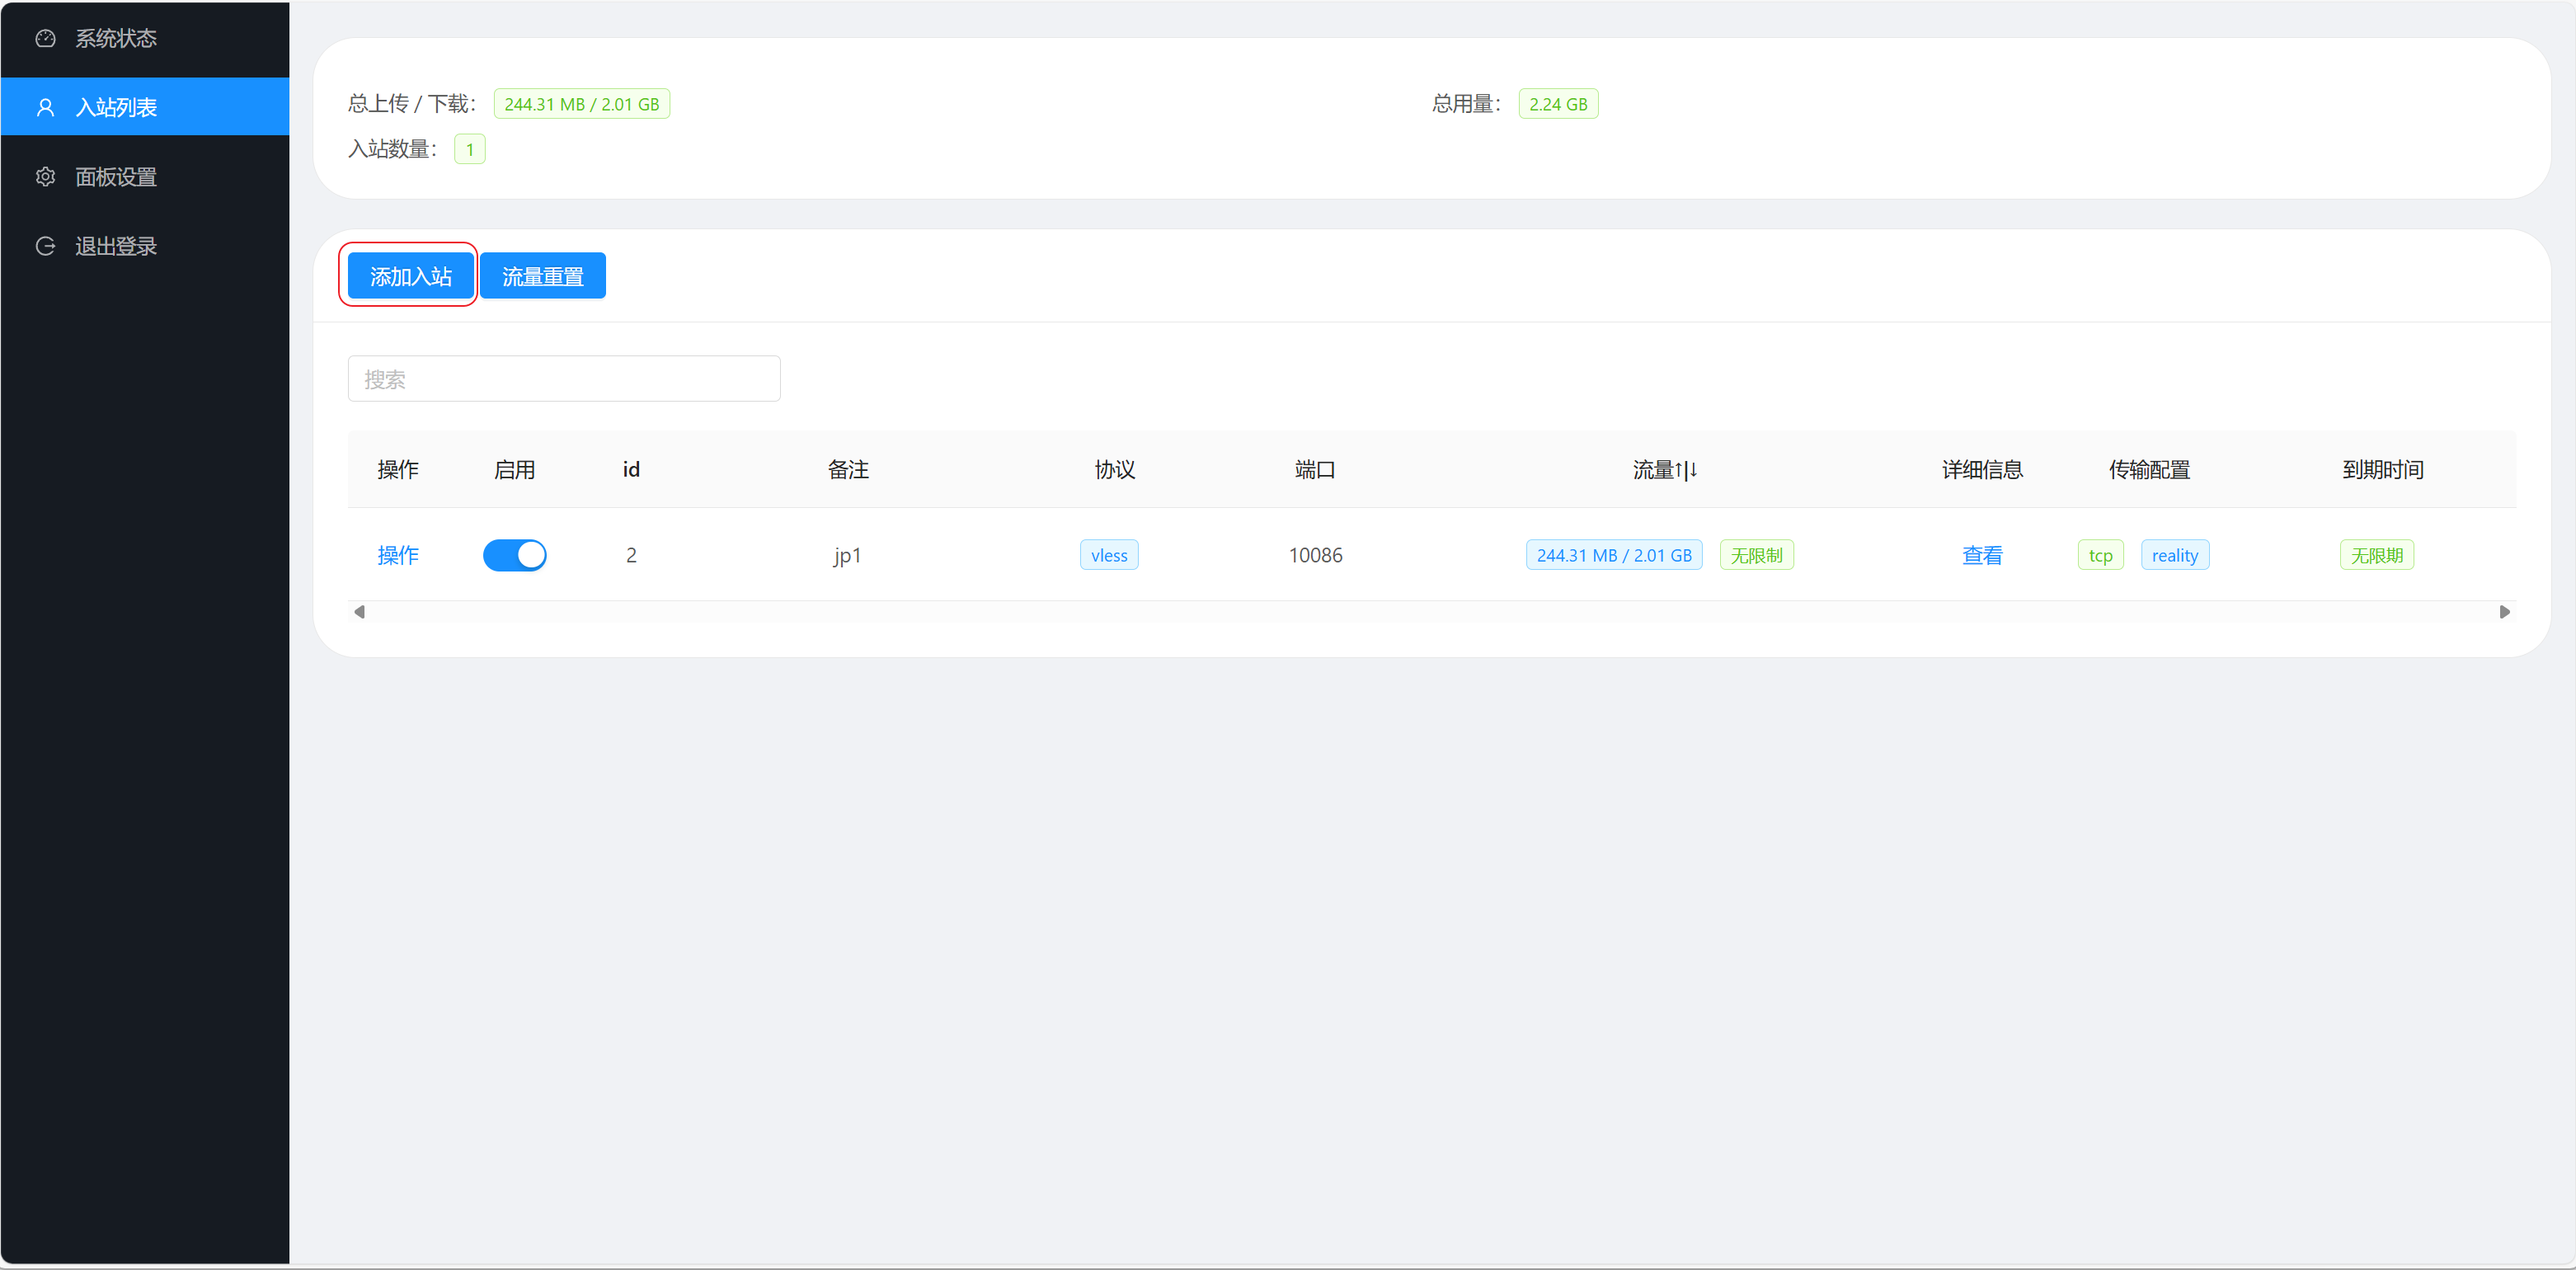This screenshot has height=1270, width=2576.
Task: Click the table scrollbar right arrow
Action: 2504,612
